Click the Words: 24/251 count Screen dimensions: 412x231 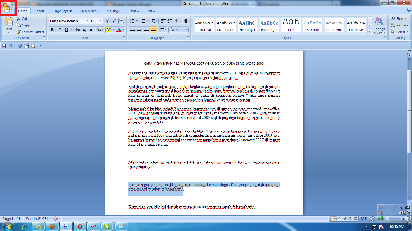37,219
